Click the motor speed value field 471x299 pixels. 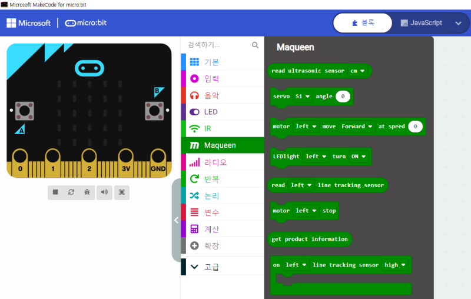coord(416,127)
